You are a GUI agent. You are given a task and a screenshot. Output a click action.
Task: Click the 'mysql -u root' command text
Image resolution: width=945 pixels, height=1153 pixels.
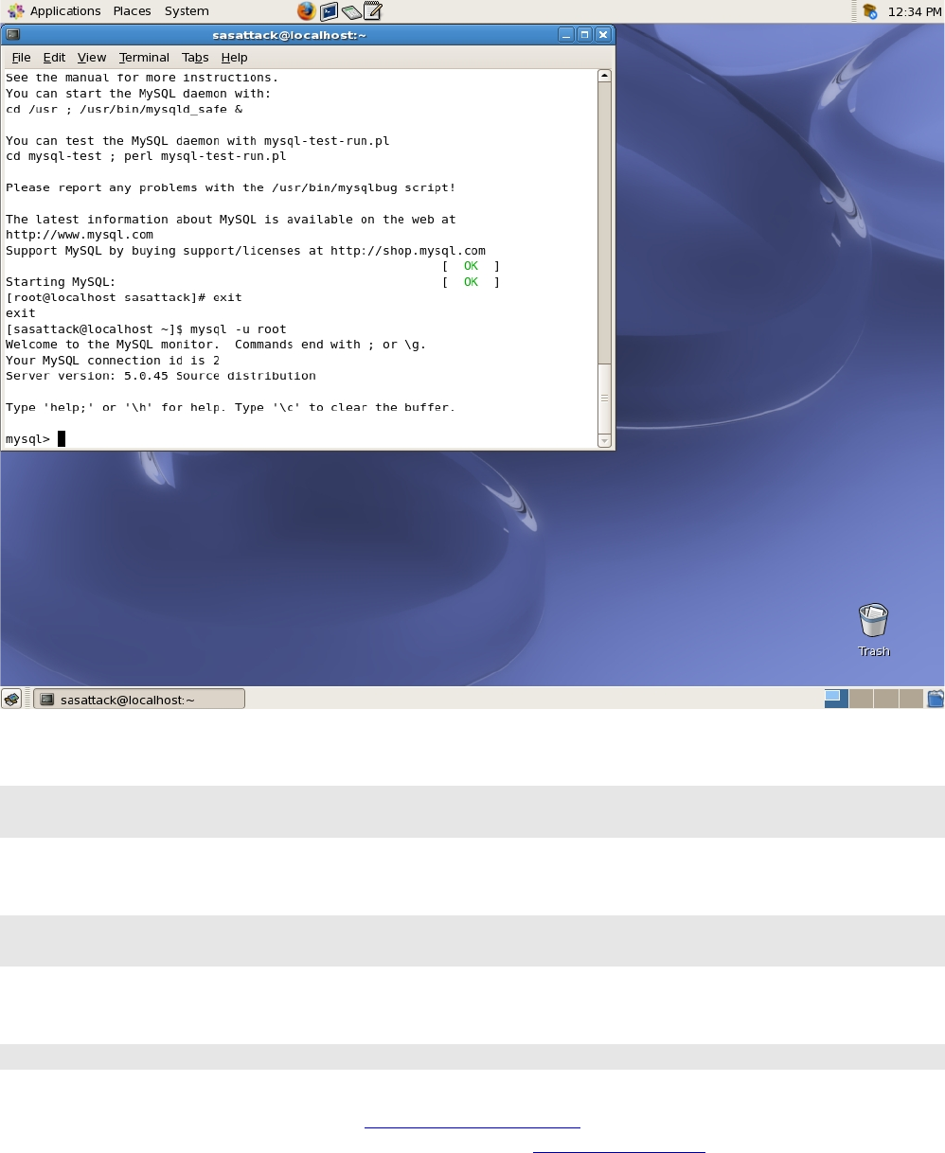coord(239,329)
